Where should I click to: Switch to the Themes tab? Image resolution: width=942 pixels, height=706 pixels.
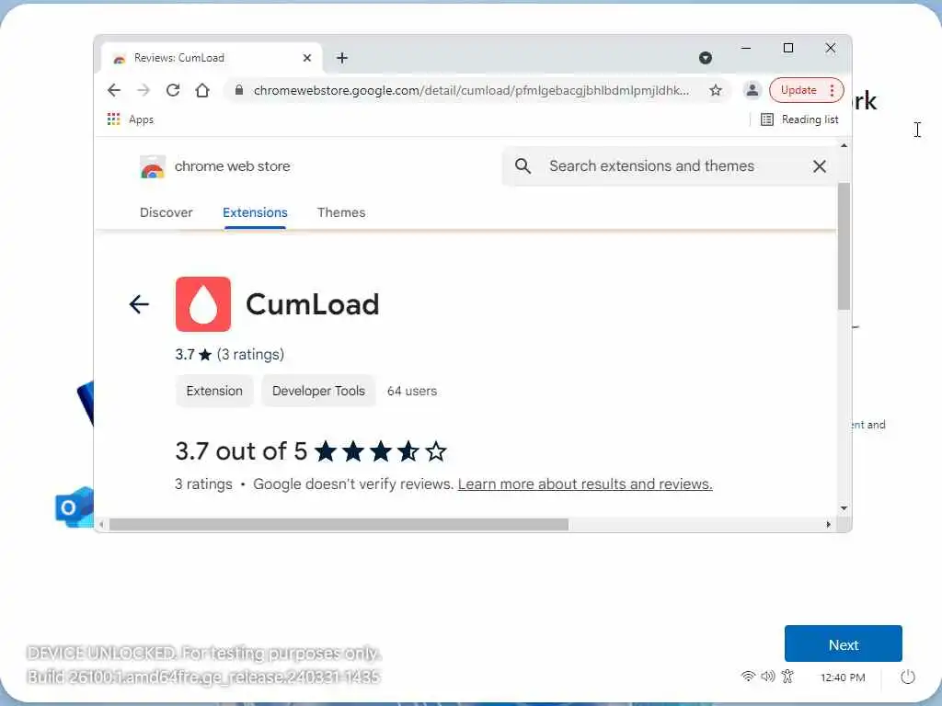point(341,212)
